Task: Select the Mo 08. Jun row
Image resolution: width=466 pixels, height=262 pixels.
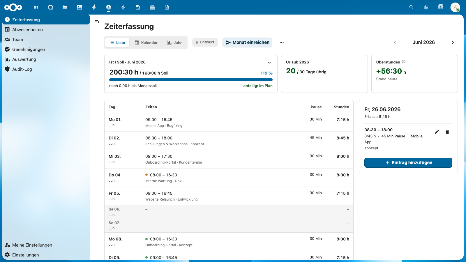Action: [229, 242]
